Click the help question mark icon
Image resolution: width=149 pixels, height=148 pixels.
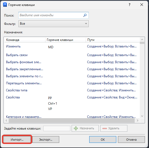(x=130, y=5)
